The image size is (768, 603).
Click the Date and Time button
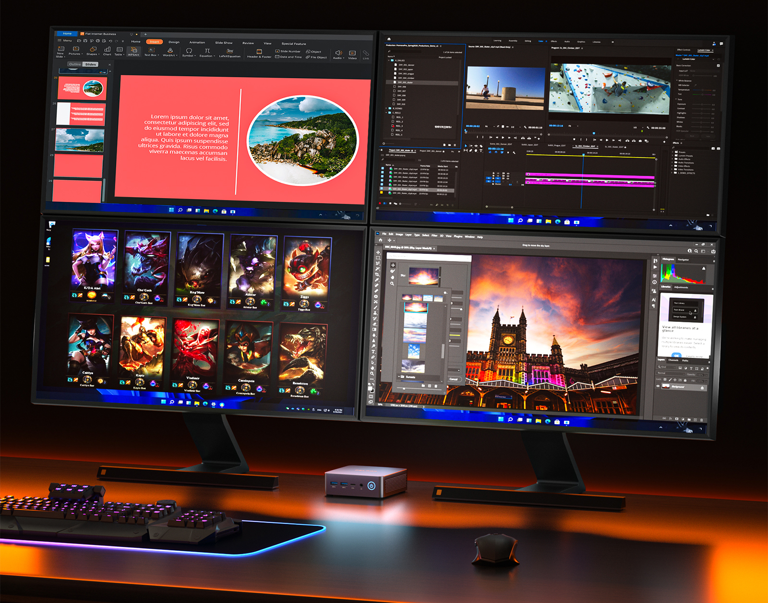point(288,57)
